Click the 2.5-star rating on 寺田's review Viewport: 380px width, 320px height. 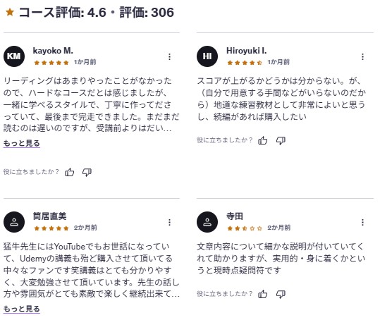(245, 228)
